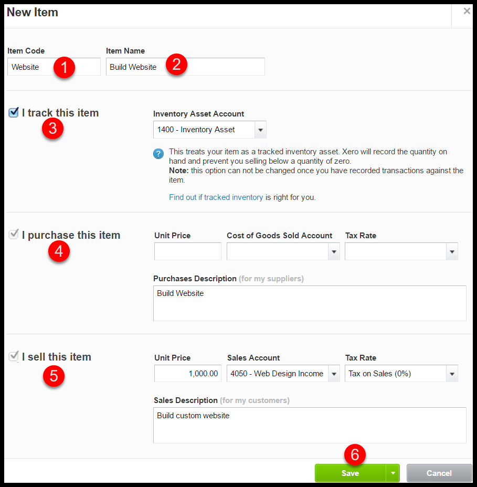Click the purchase Unit Price field
477x487 pixels.
click(188, 251)
